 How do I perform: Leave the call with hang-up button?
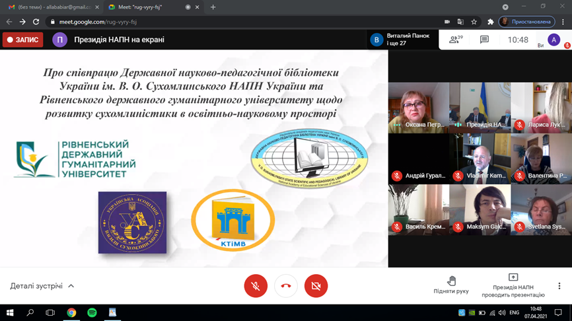pyautogui.click(x=286, y=286)
